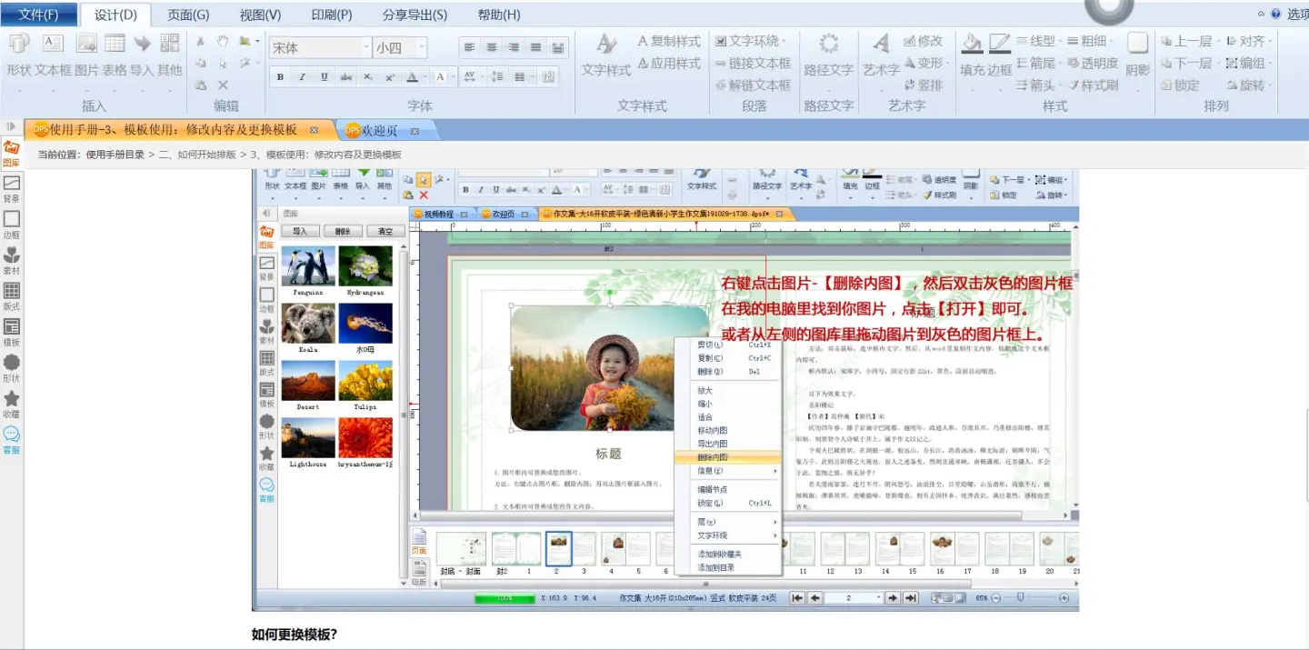Toggle underline text formatting
Image resolution: width=1309 pixels, height=650 pixels.
pos(324,77)
